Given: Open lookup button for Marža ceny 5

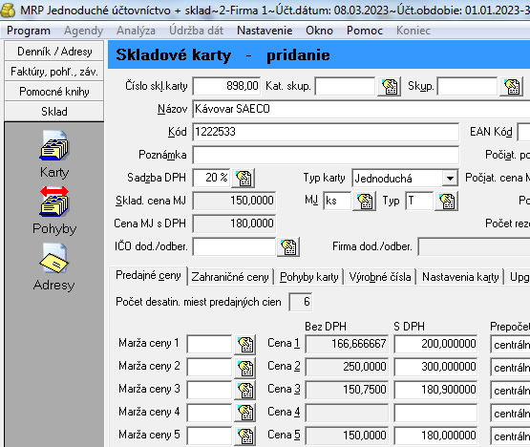Looking at the screenshot, I should coord(245,436).
